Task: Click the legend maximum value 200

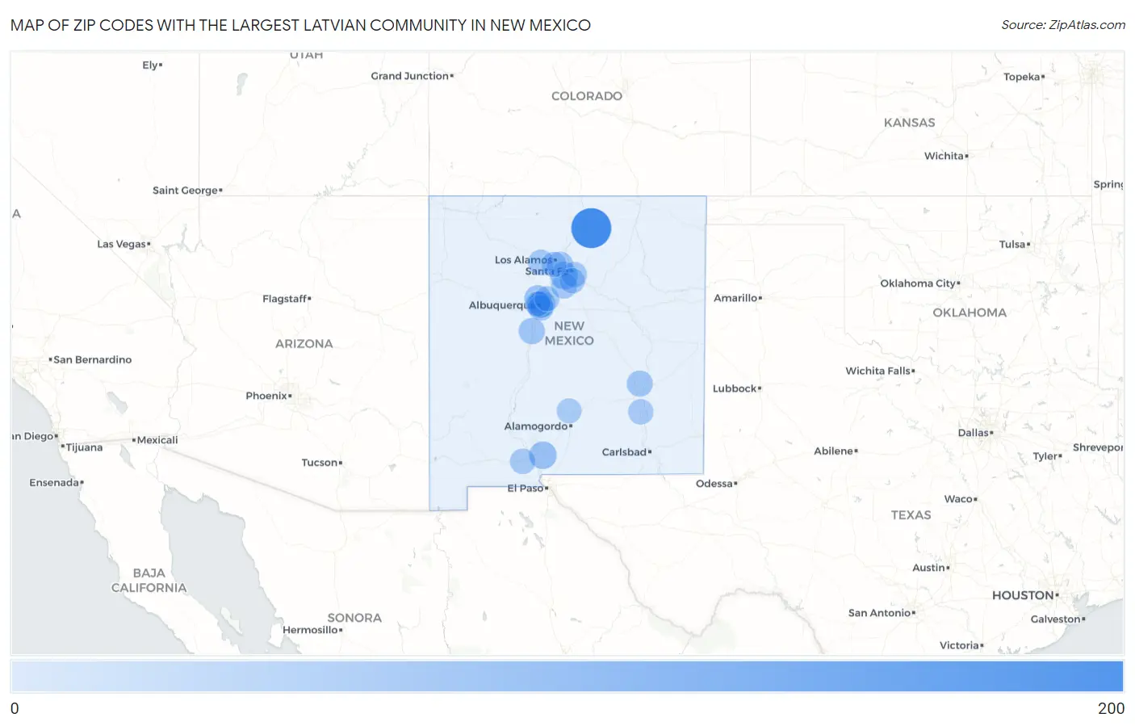Action: coord(1111,708)
